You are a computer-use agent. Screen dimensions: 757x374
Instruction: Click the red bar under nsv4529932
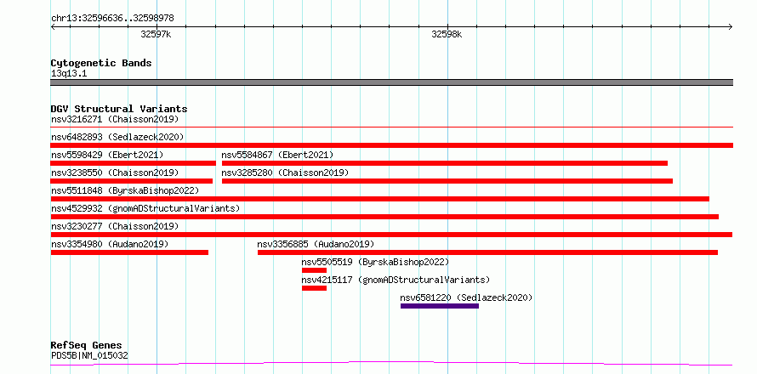[x=384, y=217]
